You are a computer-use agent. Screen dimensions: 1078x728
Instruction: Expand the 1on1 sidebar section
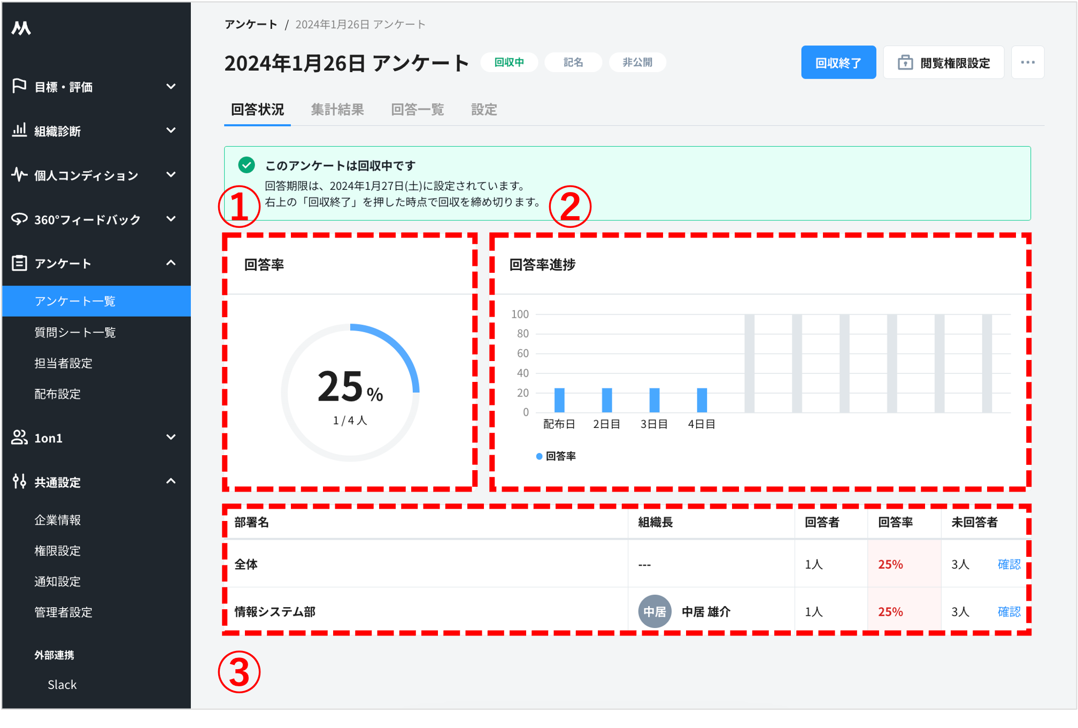(171, 438)
